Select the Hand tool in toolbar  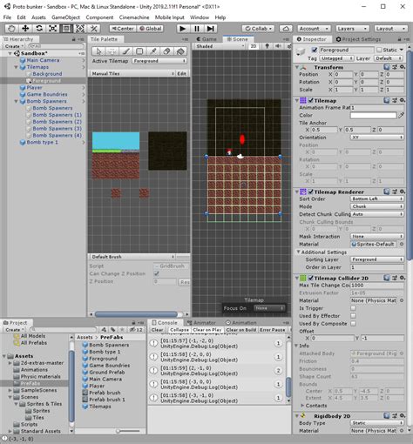(11, 29)
